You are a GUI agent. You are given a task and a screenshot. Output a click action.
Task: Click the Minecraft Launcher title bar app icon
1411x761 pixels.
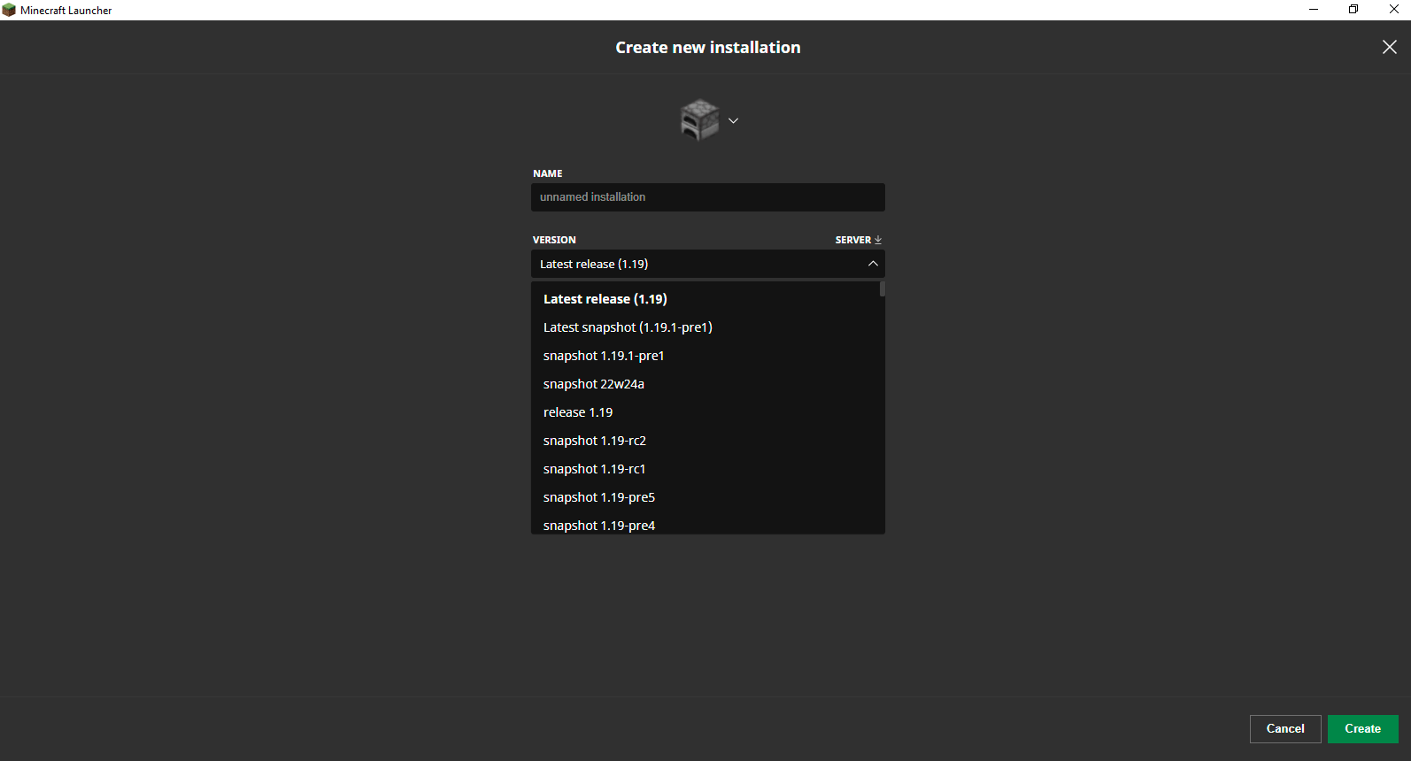(9, 10)
